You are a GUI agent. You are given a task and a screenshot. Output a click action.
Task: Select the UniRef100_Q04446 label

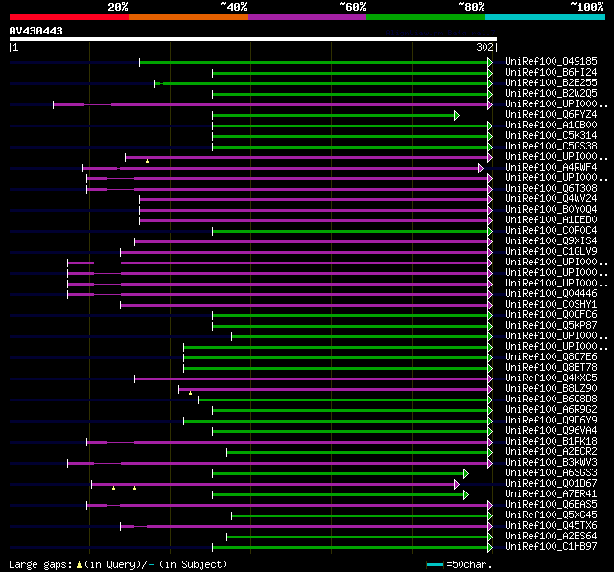click(x=551, y=294)
